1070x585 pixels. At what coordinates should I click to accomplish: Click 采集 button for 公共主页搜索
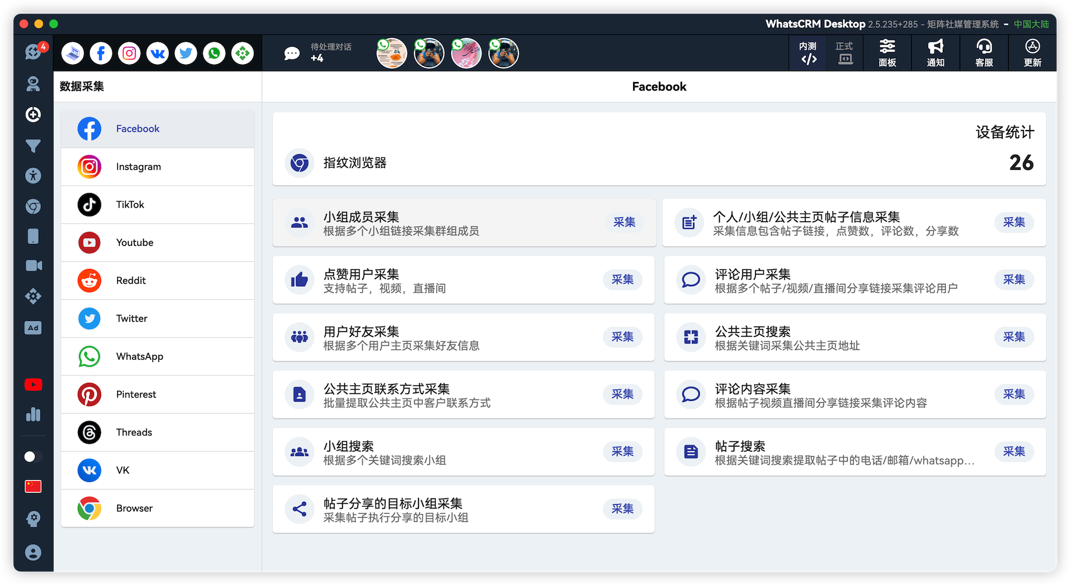(1014, 337)
